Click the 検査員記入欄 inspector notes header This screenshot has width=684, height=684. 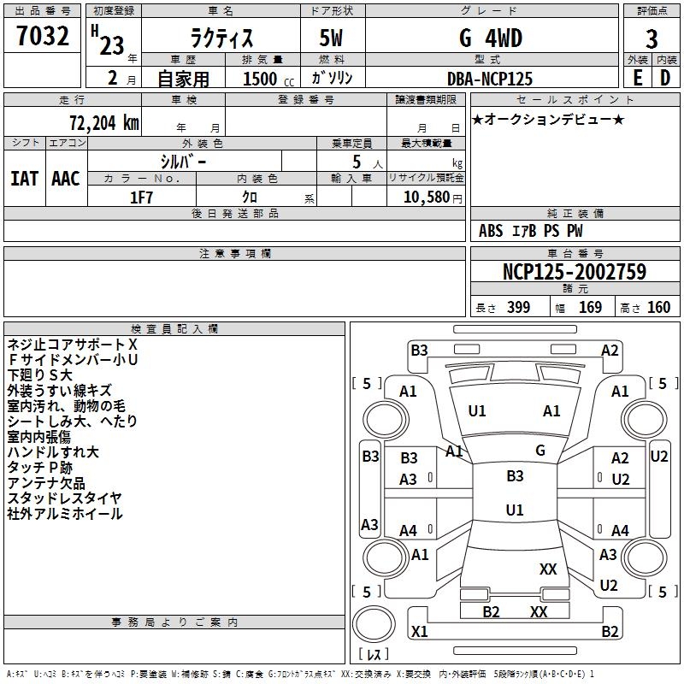click(174, 328)
